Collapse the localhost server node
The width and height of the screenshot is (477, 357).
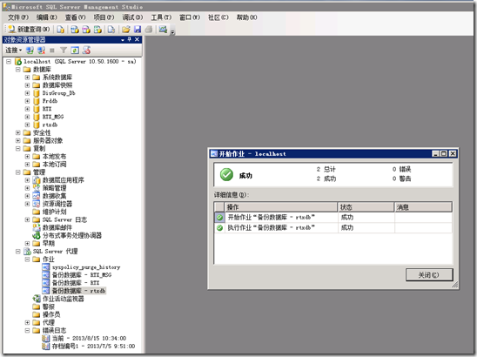pyautogui.click(x=9, y=62)
